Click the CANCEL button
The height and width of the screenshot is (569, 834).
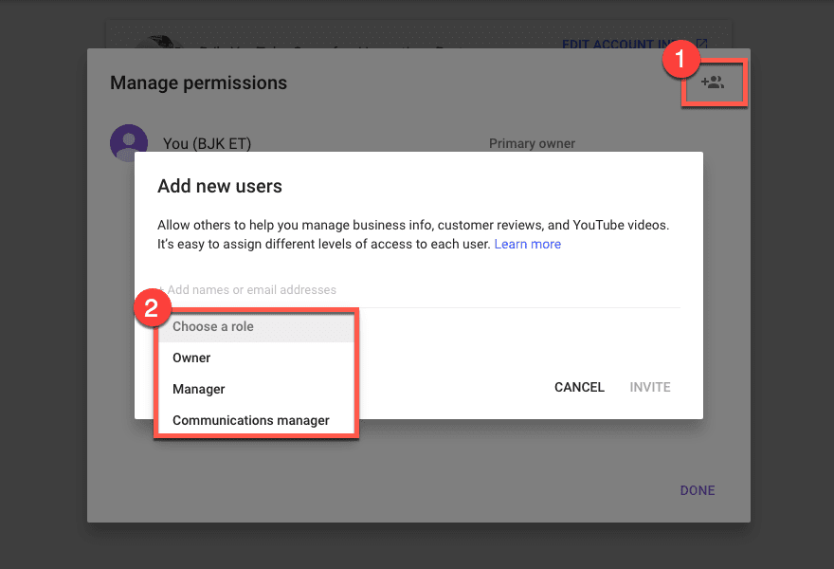tap(578, 387)
